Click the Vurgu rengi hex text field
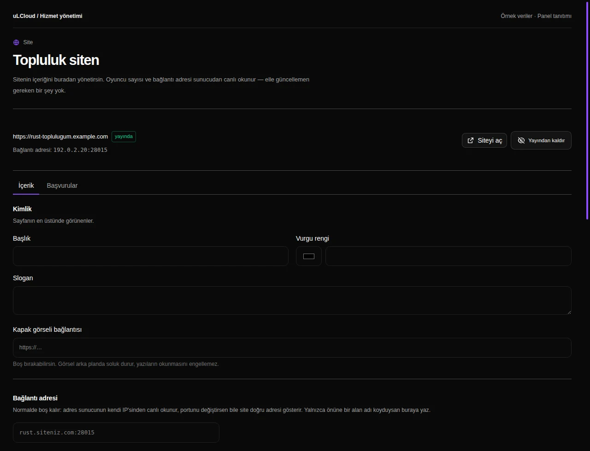This screenshot has height=451, width=590. tap(448, 256)
